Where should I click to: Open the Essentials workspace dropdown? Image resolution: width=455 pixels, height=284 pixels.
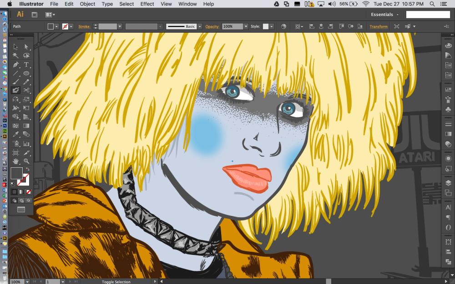(x=385, y=15)
